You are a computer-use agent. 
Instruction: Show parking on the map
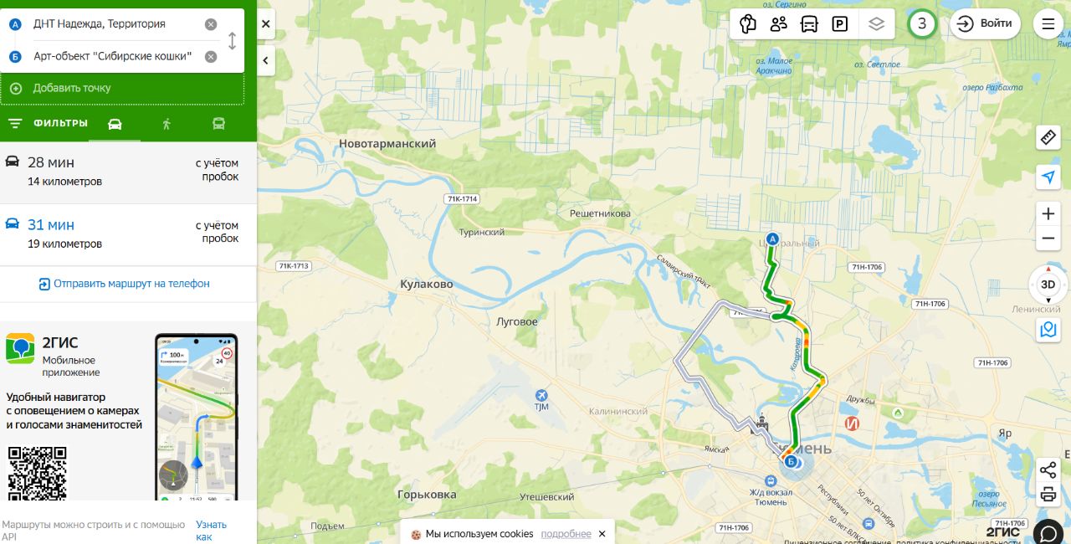[840, 24]
